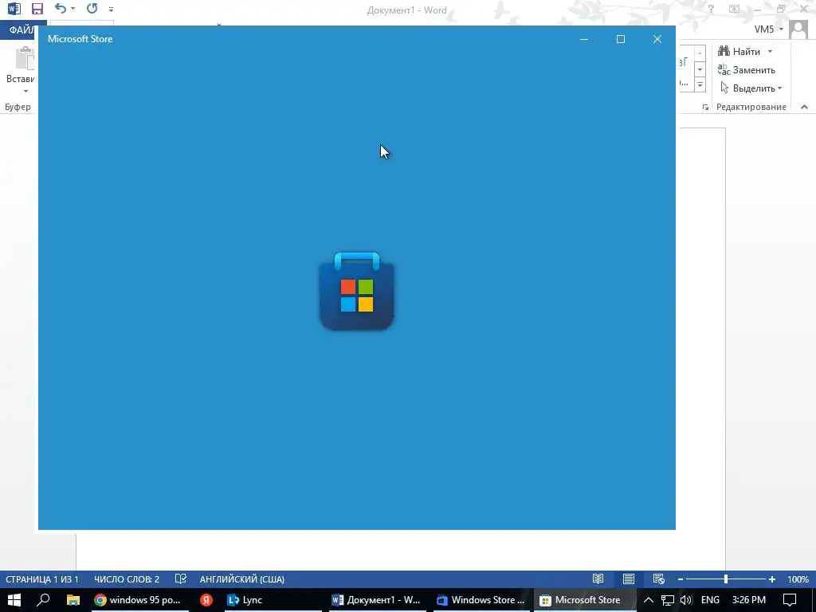The width and height of the screenshot is (816, 612).
Task: Open the Найти dropdown arrow
Action: click(x=771, y=52)
